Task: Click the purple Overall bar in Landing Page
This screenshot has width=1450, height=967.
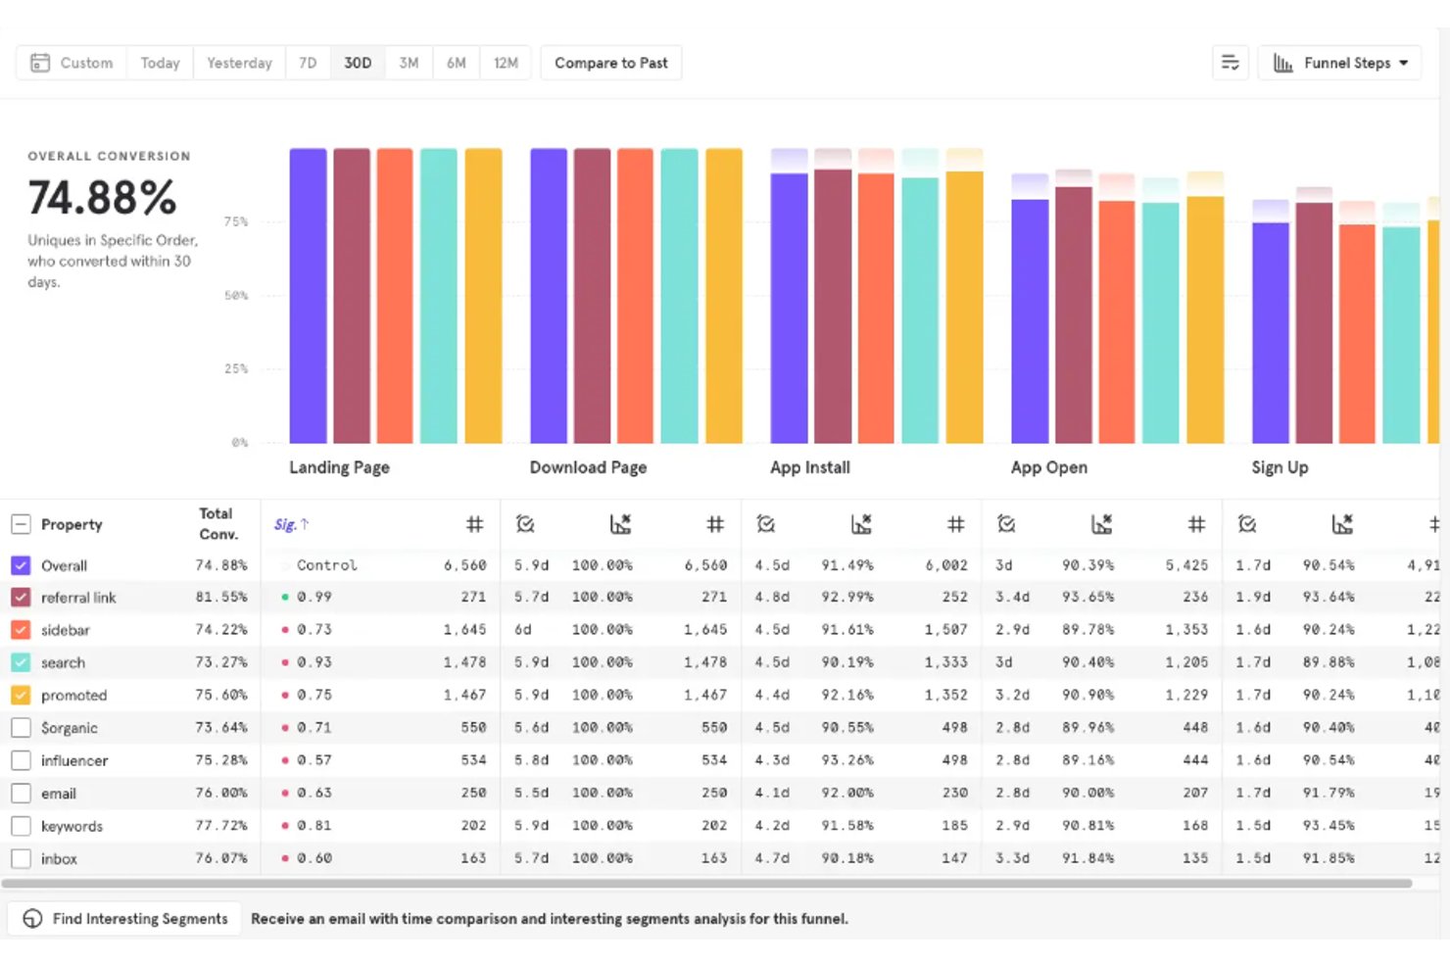Action: 308,296
